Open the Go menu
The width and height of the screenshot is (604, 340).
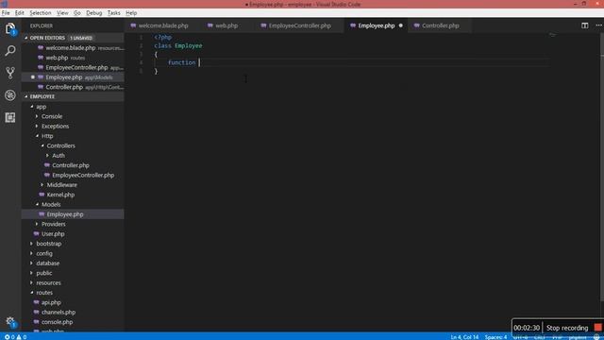click(x=77, y=12)
